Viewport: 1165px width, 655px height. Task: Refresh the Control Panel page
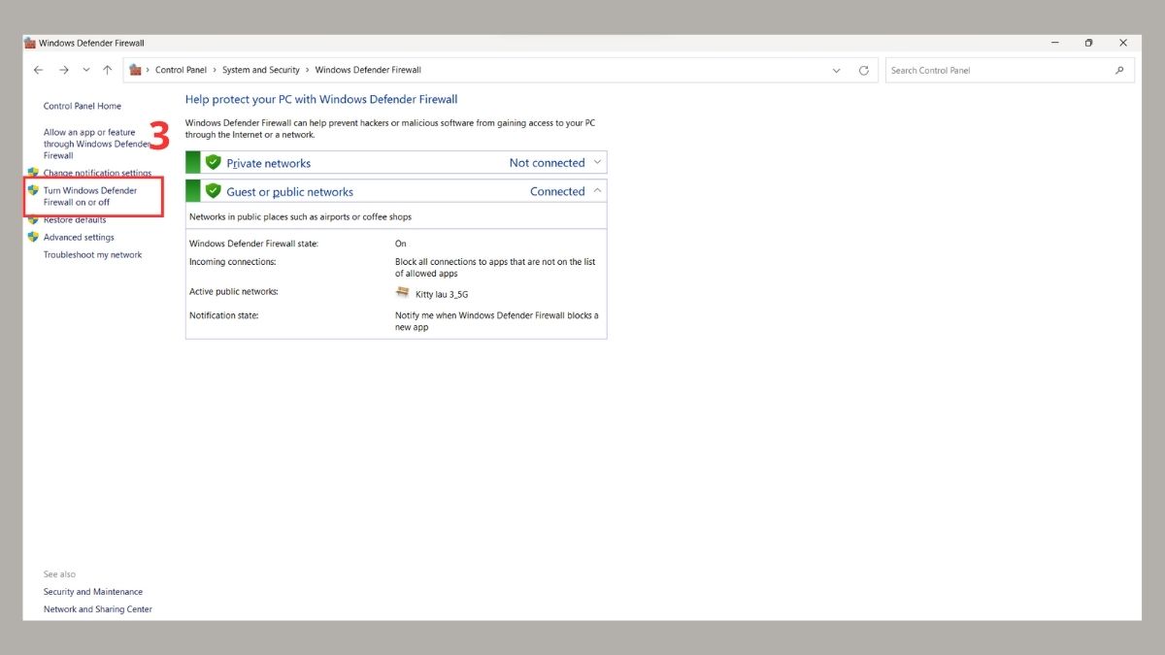(864, 70)
